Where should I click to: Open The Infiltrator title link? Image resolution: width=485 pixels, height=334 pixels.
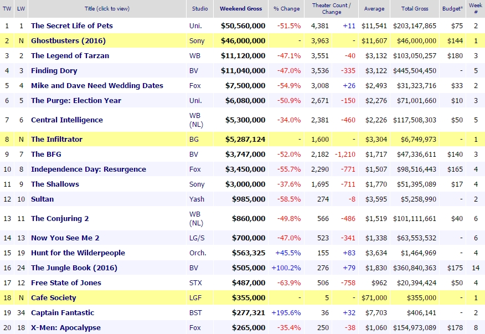tap(56, 139)
